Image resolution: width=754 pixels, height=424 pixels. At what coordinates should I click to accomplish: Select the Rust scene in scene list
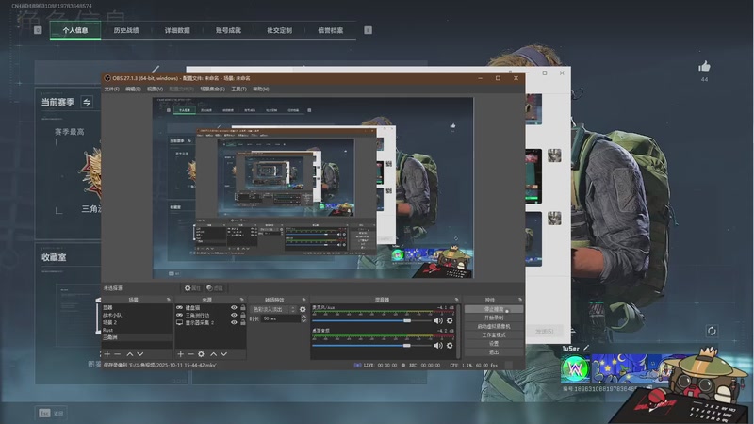137,330
